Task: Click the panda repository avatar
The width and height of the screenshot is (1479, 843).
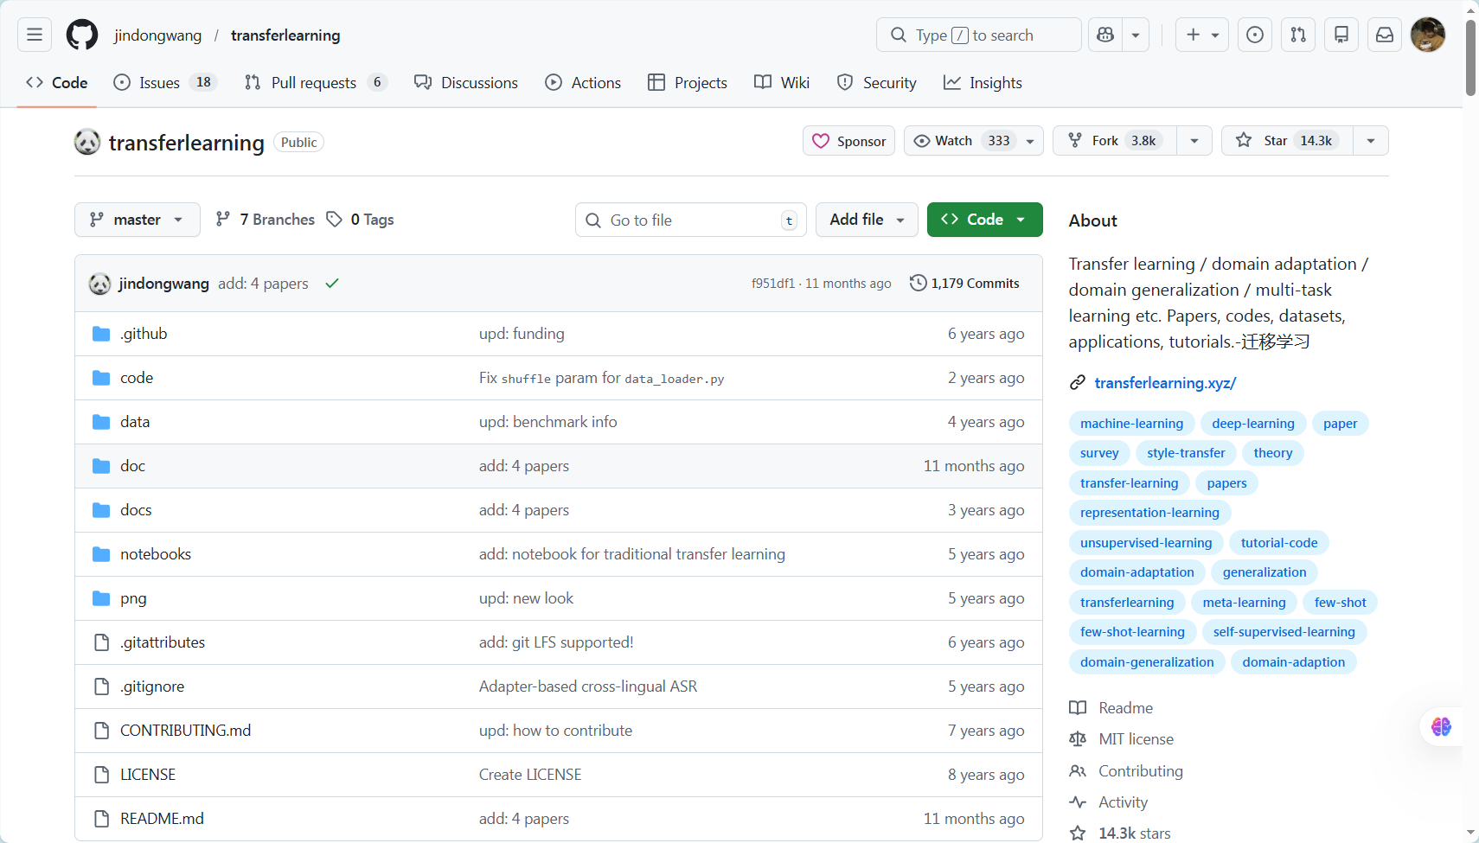Action: [87, 142]
